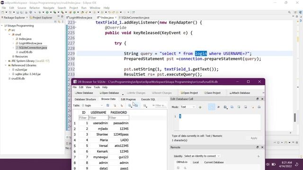
Task: Toggle Link with Editor in Package Explorer
Action: [x=59, y=22]
